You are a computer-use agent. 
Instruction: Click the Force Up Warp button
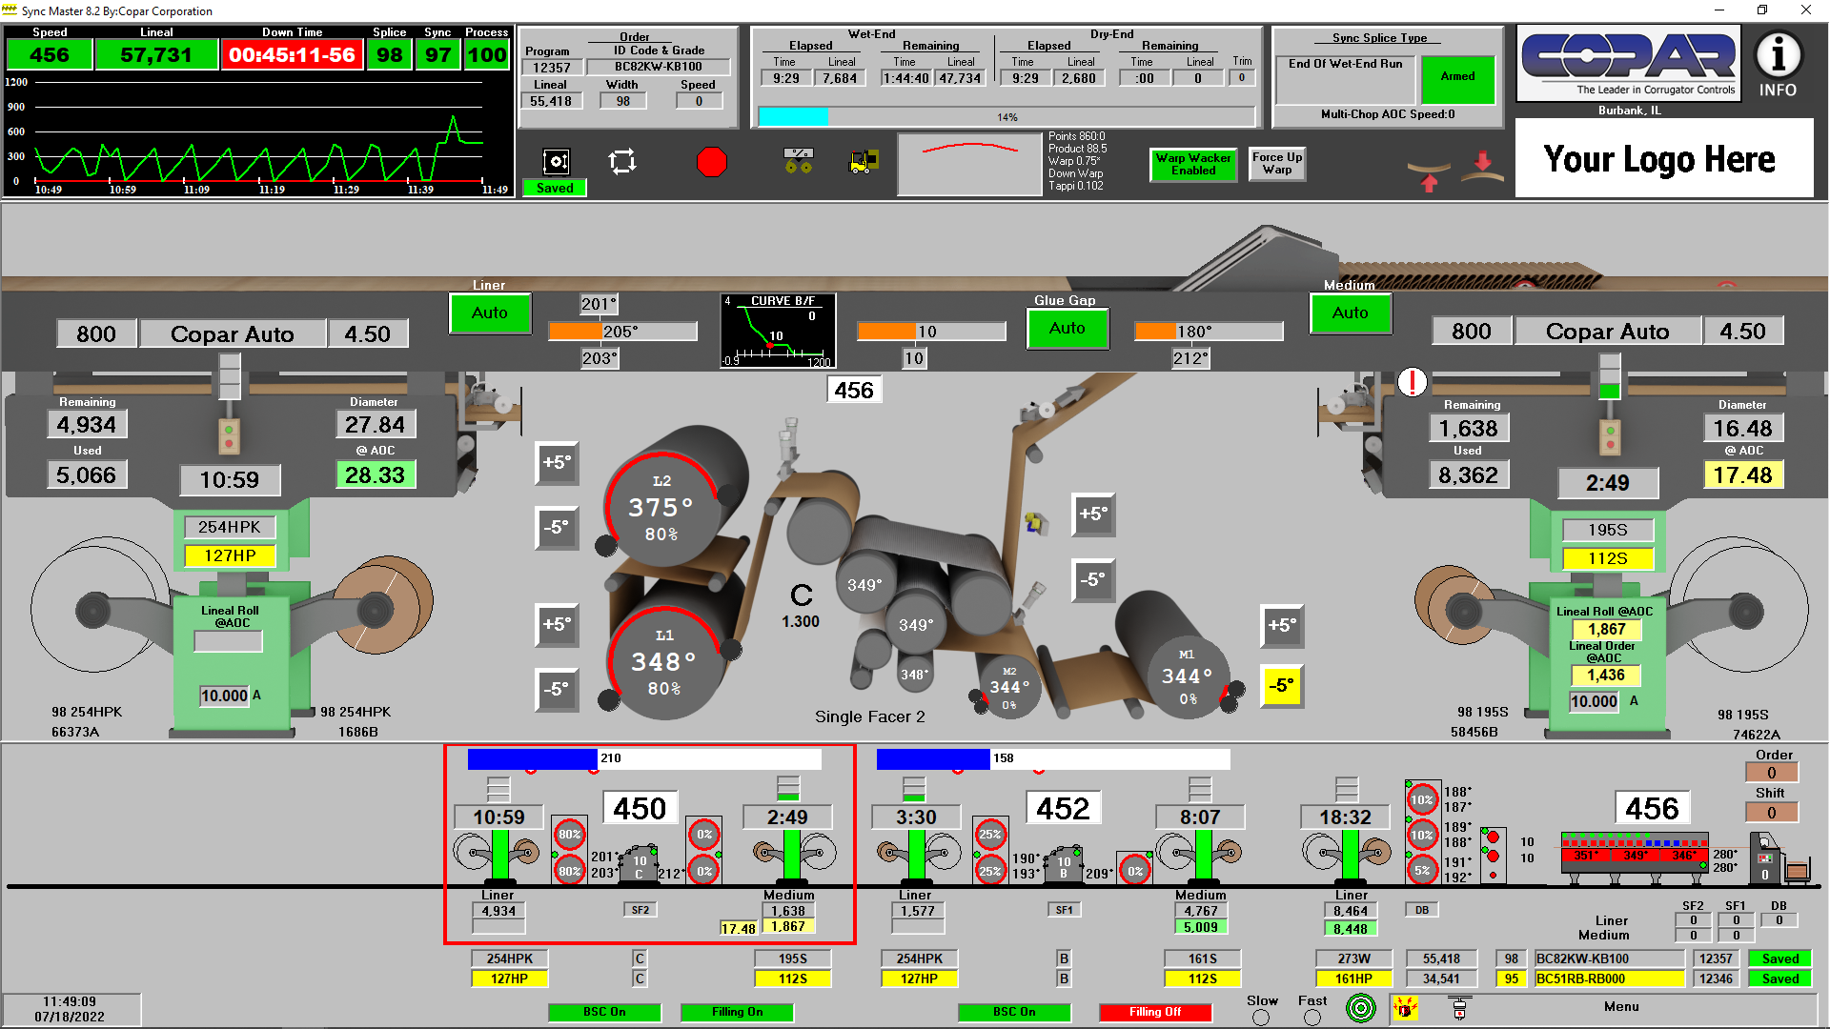point(1276,164)
